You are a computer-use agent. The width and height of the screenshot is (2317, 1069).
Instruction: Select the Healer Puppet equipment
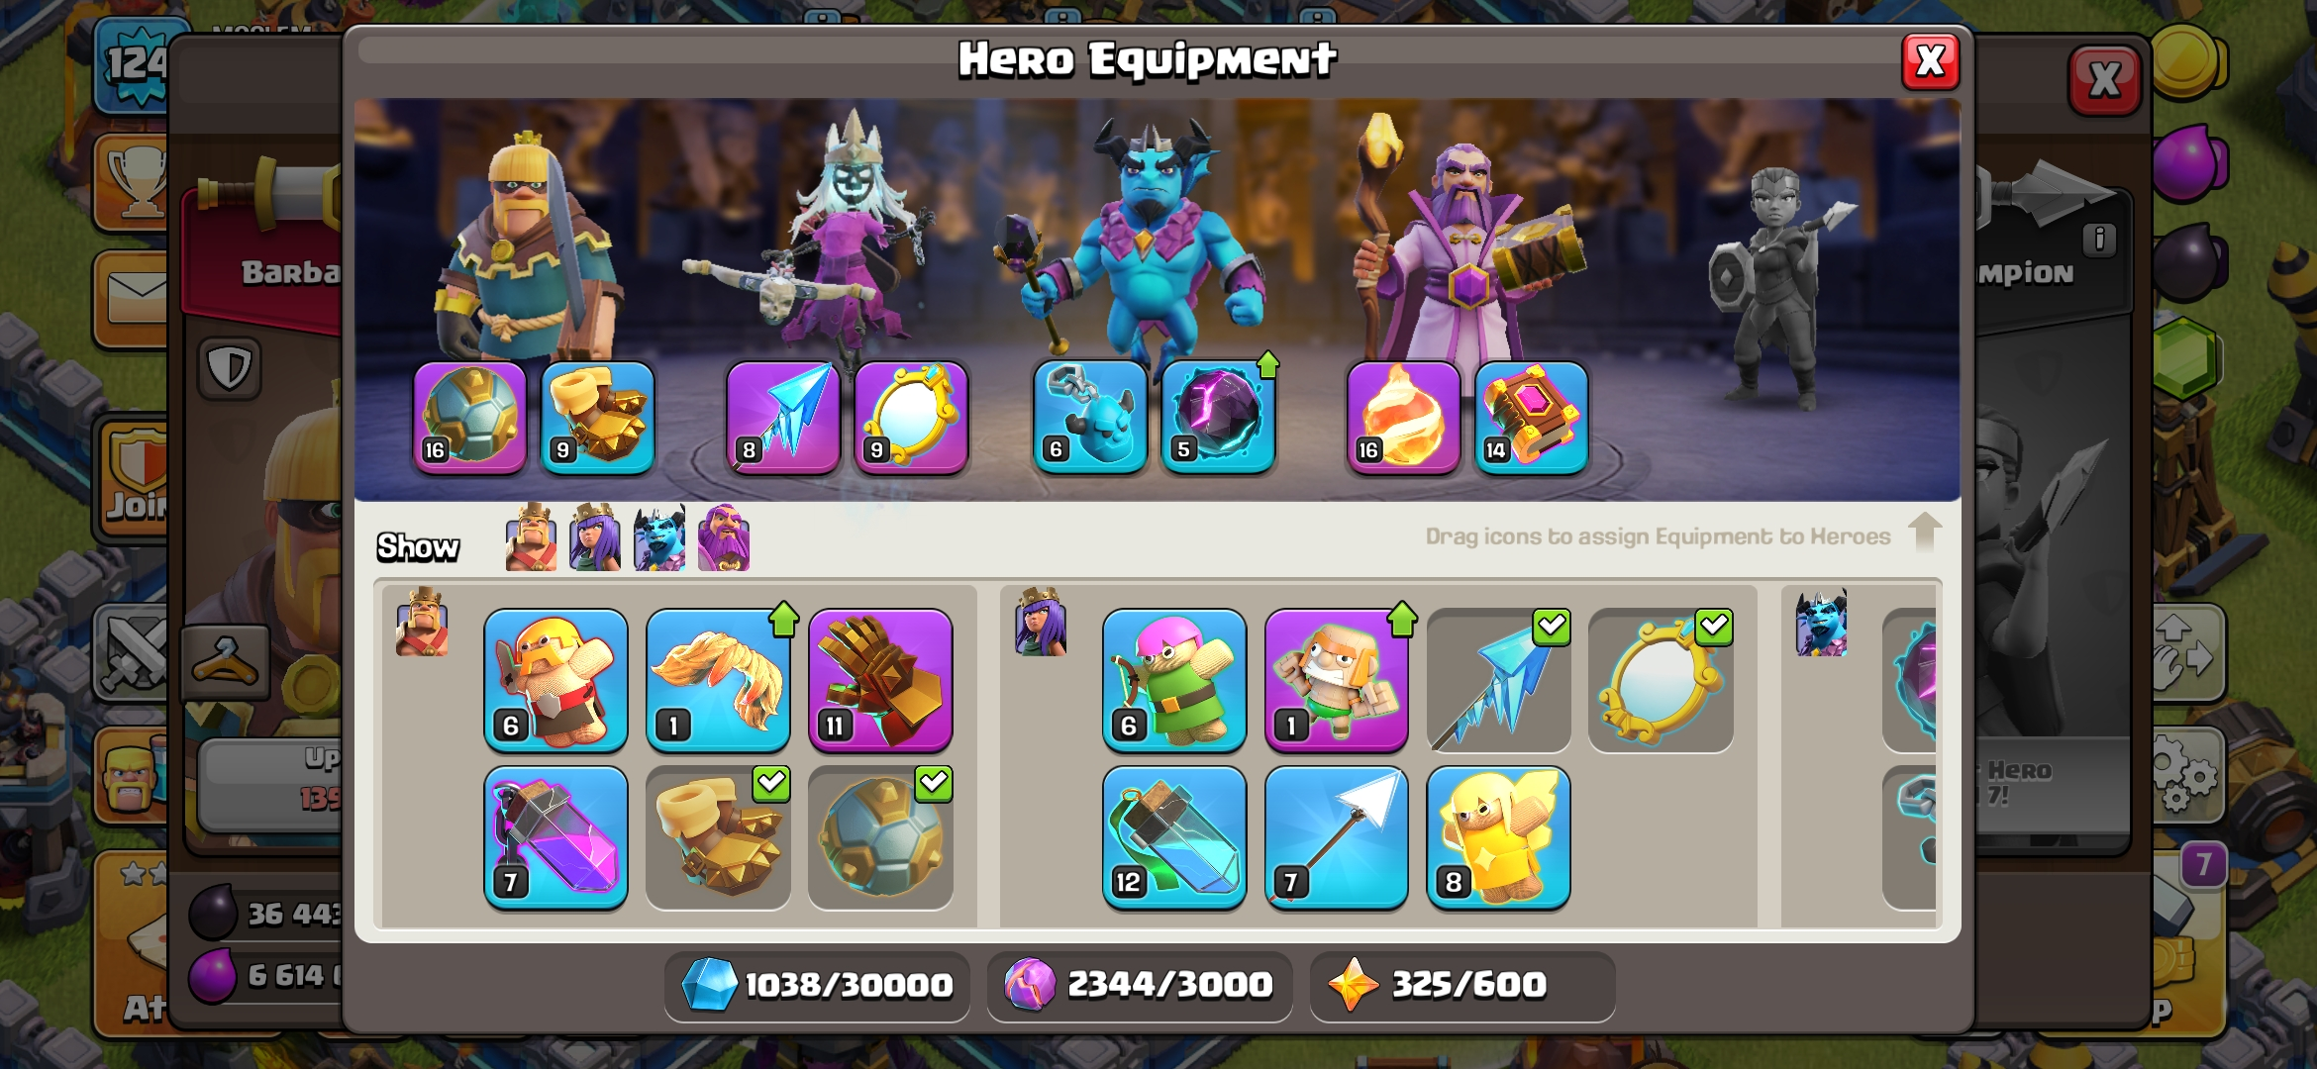[x=1498, y=837]
